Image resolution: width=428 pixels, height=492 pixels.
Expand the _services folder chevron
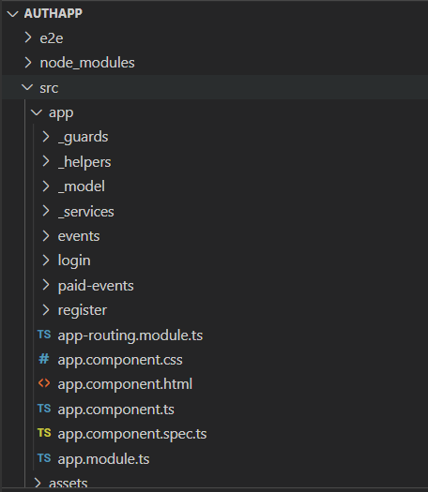point(46,211)
